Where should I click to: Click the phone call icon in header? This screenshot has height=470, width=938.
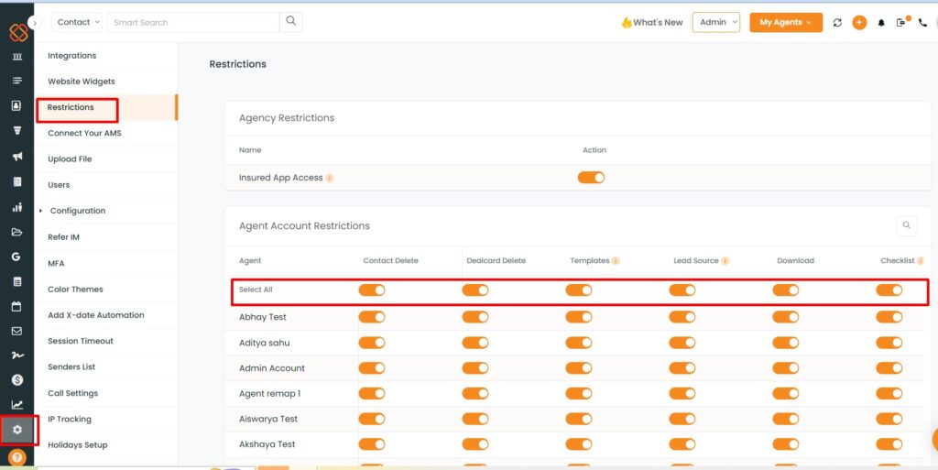(x=923, y=23)
